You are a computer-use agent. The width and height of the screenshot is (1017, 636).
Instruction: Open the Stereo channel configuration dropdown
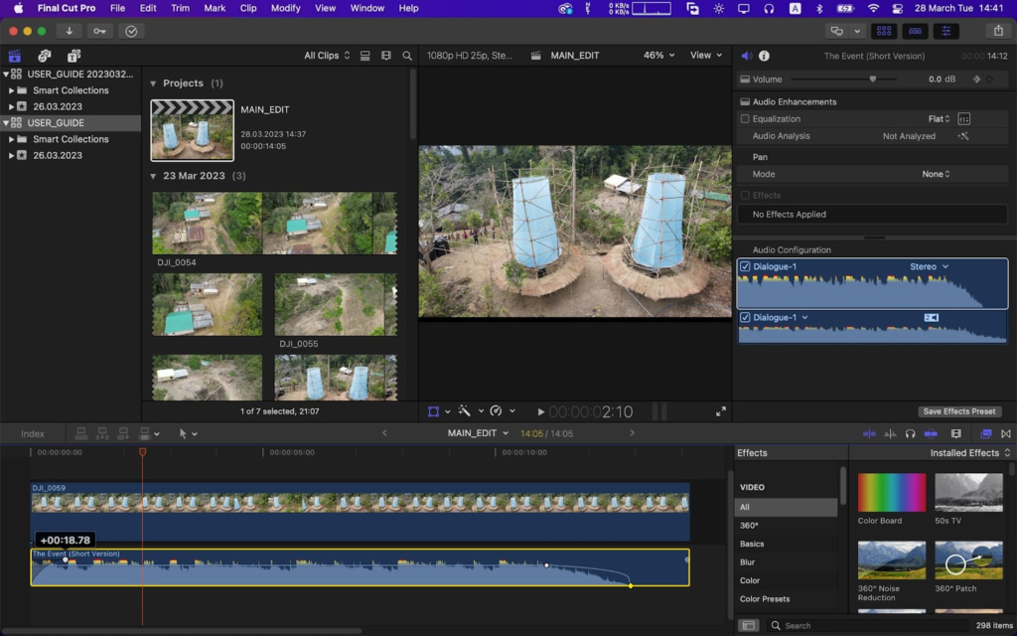coord(929,266)
